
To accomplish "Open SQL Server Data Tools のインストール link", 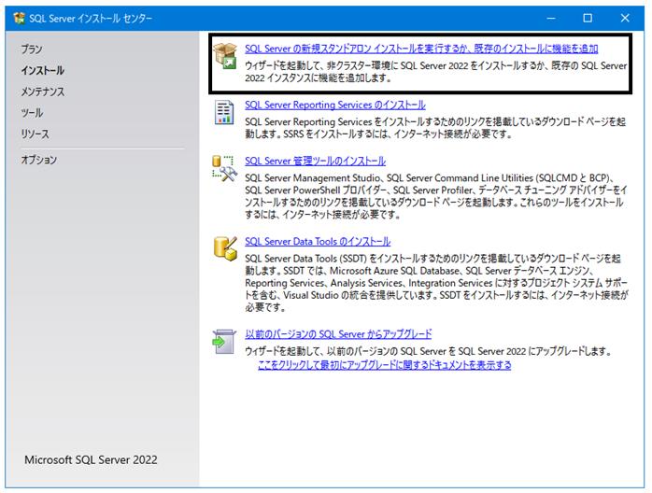I will point(318,242).
